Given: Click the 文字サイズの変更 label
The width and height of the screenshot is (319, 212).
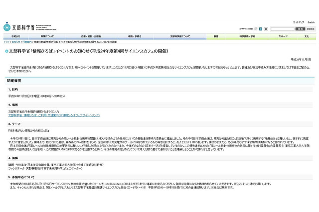Looking at the screenshot, I should pos(246,29).
